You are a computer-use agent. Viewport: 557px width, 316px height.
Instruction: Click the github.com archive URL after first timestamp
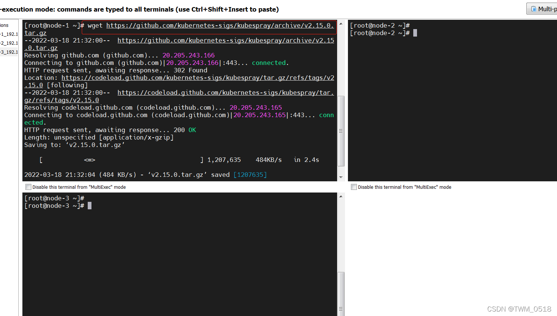pos(225,40)
